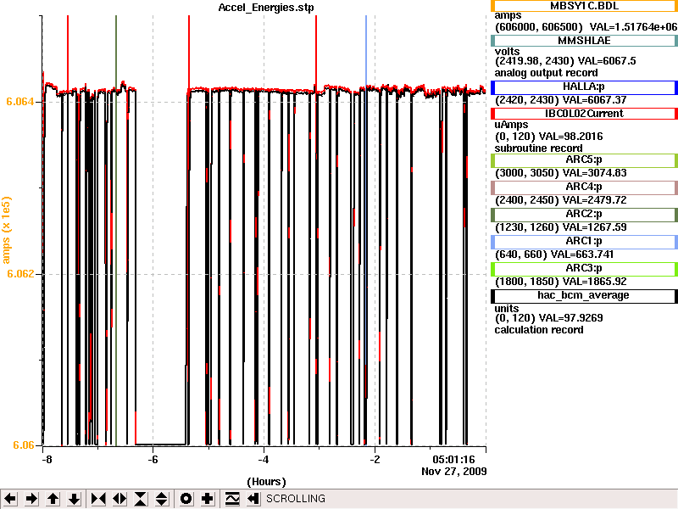Viewport: 678px width, 509px height.
Task: Select the hac_bcm_average curve legend
Action: (584, 296)
